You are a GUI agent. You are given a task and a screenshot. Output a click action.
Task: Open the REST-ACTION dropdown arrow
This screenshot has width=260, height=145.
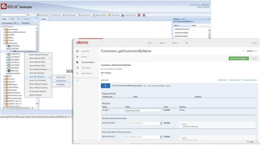point(161,123)
